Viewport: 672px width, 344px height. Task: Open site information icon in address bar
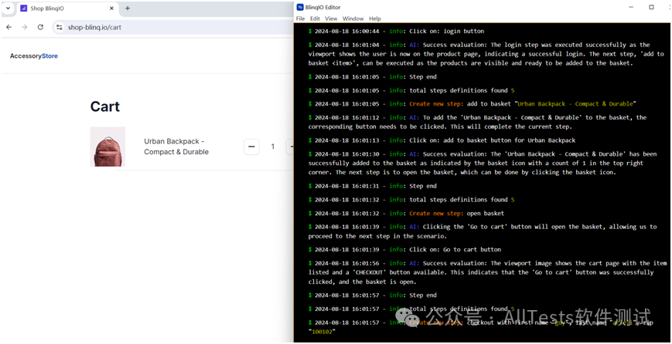tap(60, 27)
